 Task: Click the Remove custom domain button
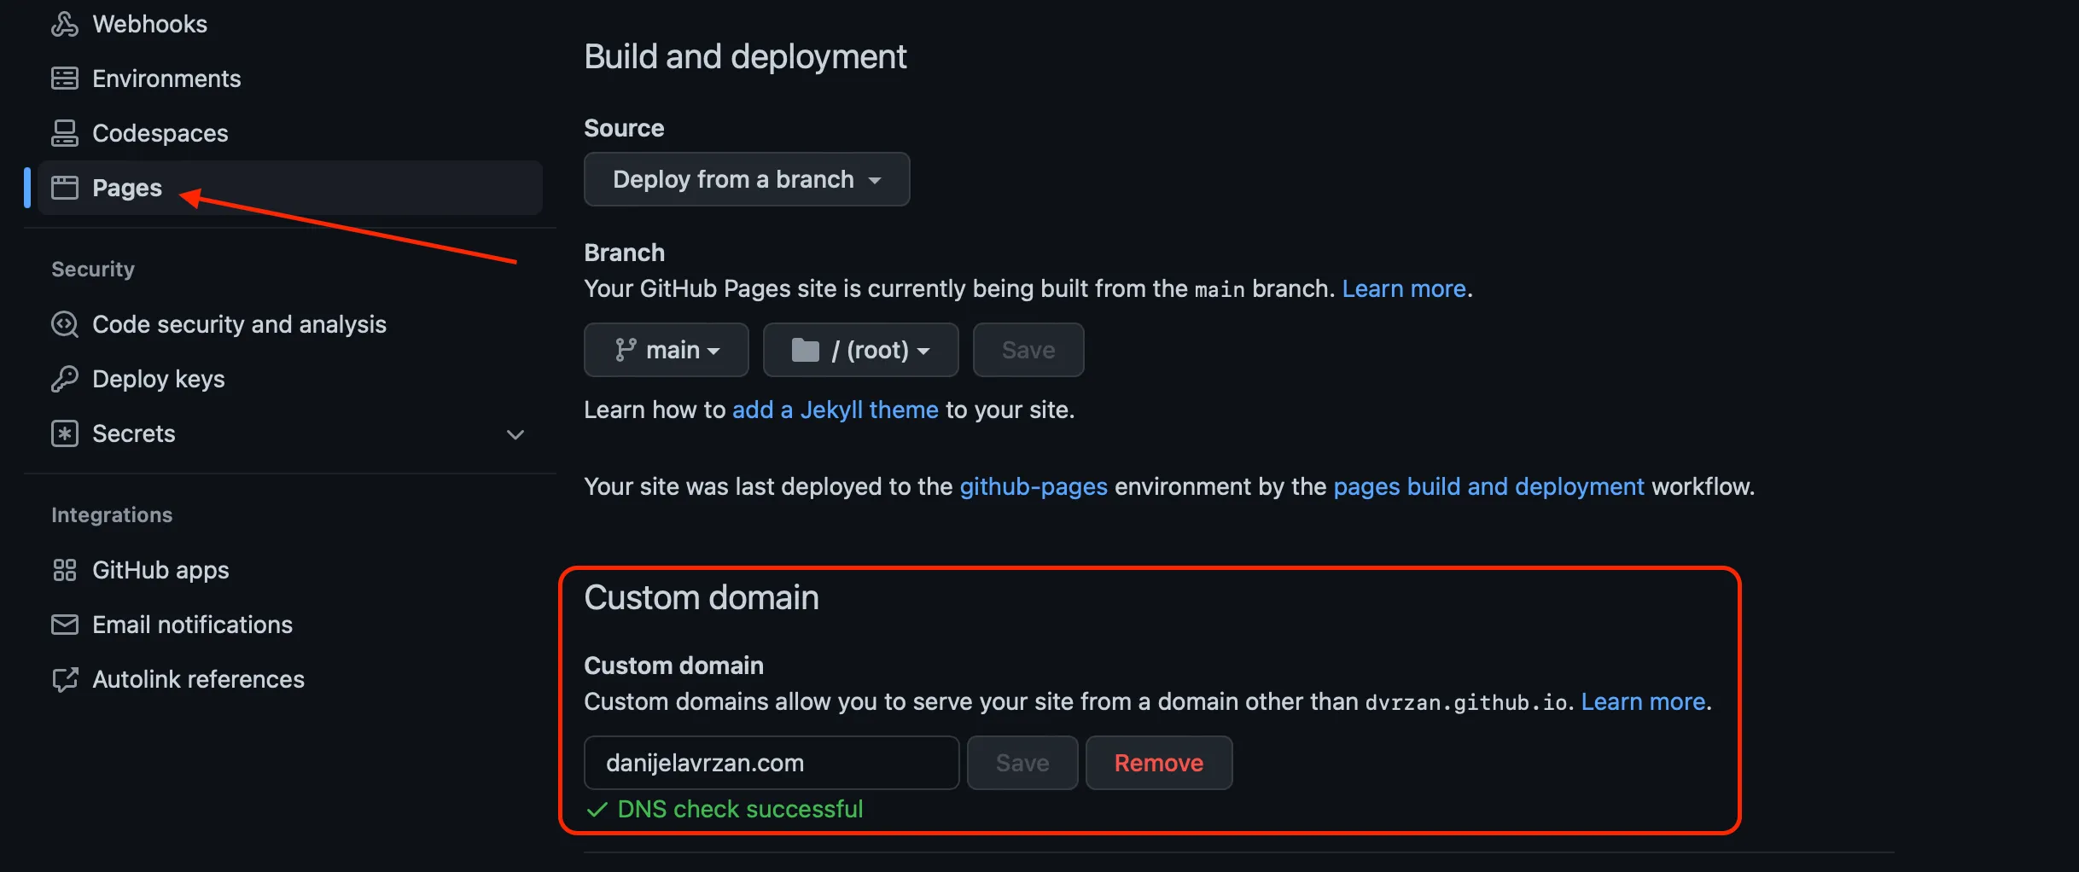(x=1158, y=762)
